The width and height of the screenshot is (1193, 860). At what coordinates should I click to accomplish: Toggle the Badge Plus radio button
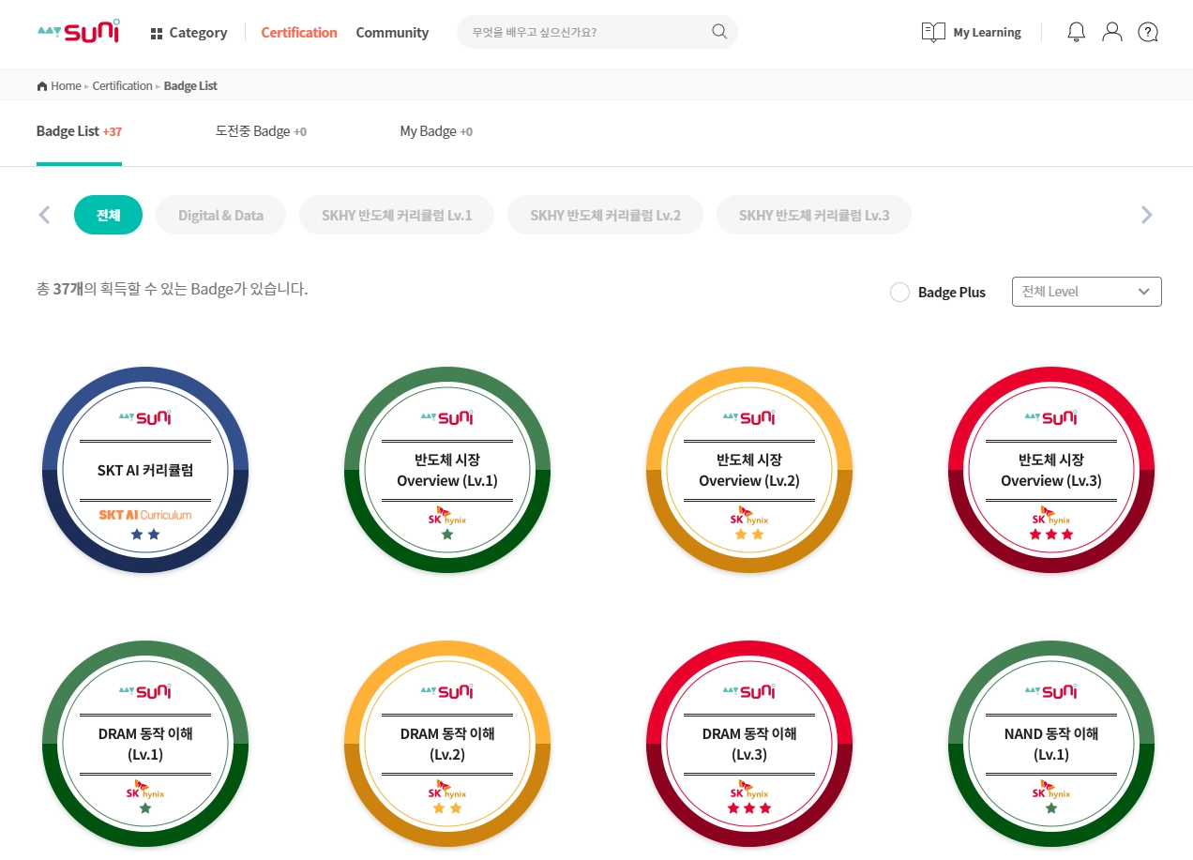tap(899, 292)
